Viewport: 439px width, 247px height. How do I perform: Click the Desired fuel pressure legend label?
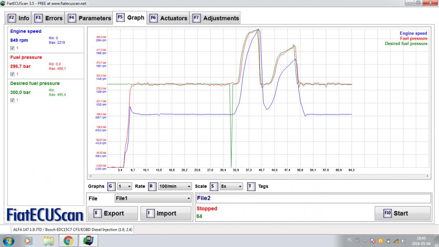click(406, 44)
